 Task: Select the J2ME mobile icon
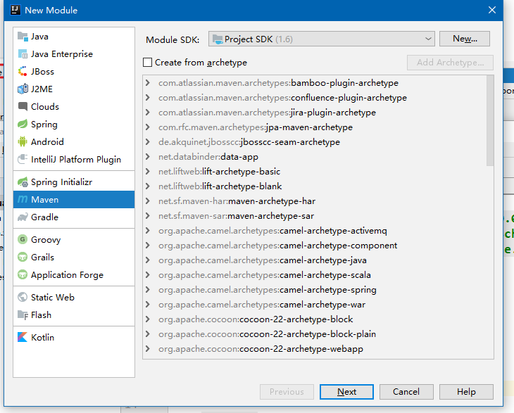click(23, 89)
